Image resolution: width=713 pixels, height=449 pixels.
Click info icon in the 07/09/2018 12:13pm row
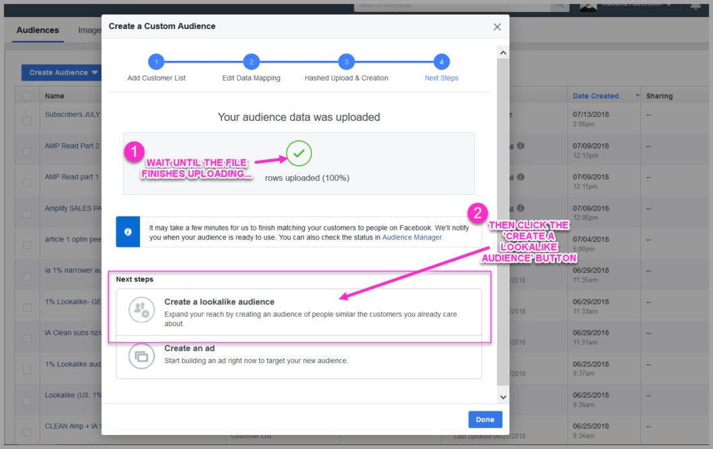pyautogui.click(x=521, y=146)
